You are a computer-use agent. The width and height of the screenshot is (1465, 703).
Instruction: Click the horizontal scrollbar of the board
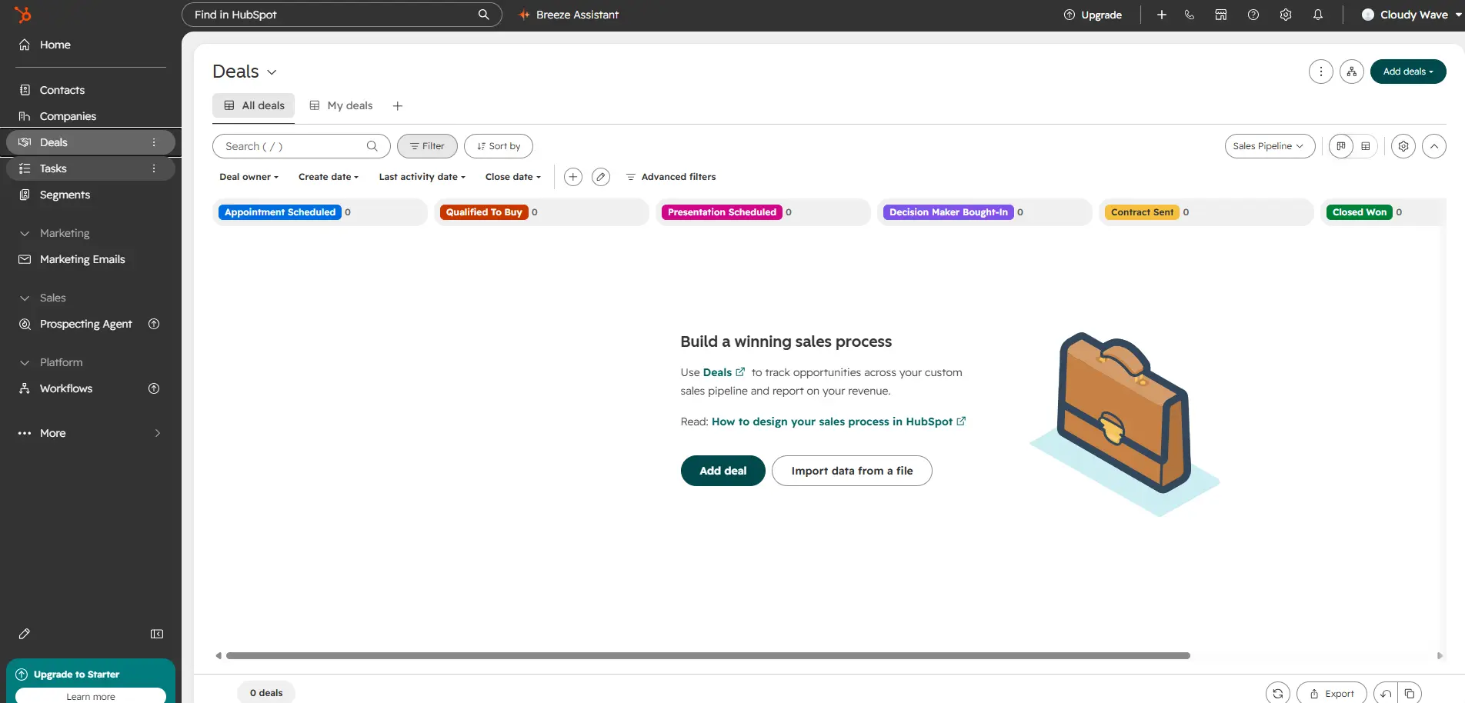coord(708,656)
